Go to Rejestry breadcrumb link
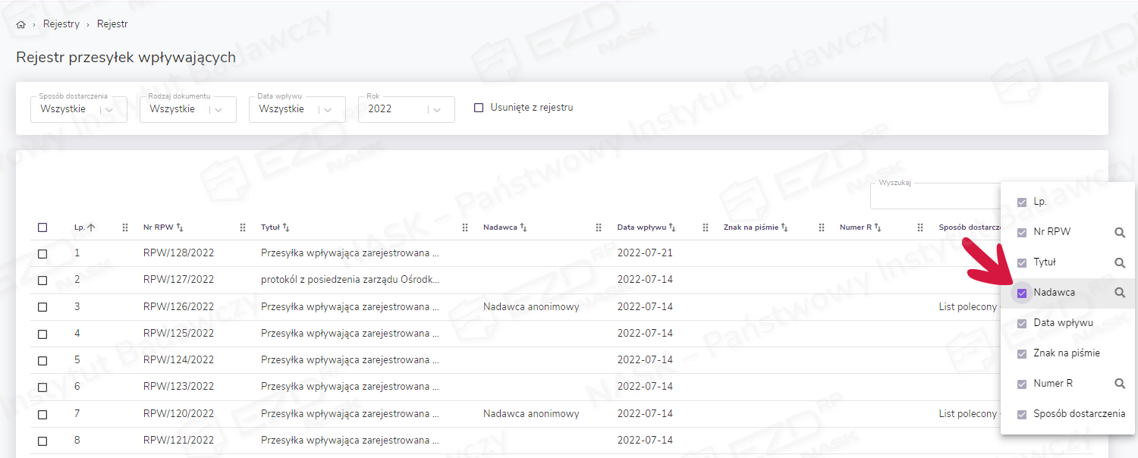1138x458 pixels. [61, 24]
